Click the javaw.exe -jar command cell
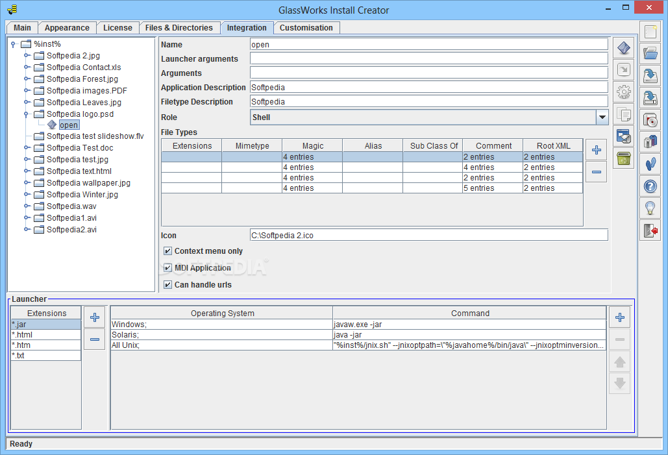 [469, 324]
